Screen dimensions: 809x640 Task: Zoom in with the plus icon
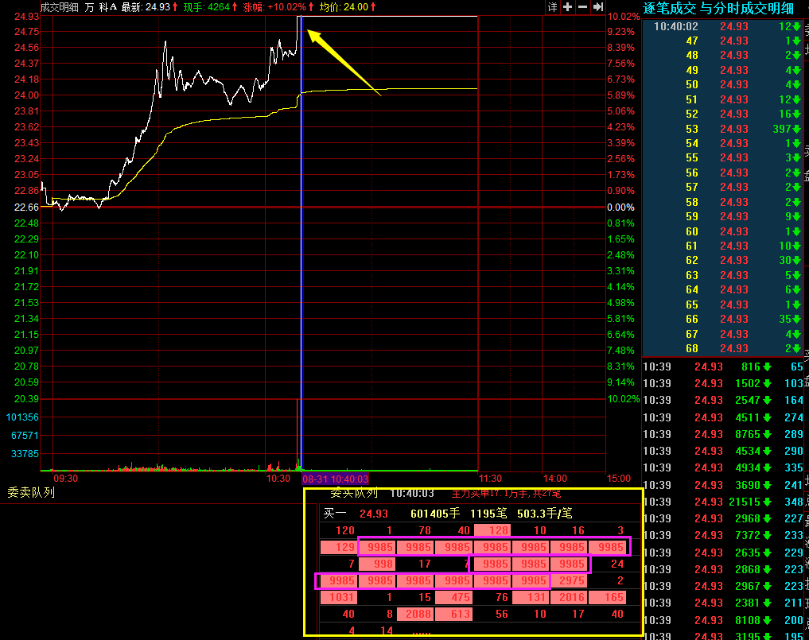pyautogui.click(x=567, y=7)
